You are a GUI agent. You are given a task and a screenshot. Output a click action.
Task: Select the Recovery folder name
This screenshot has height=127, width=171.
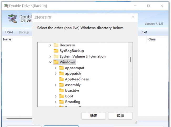[x=67, y=45]
